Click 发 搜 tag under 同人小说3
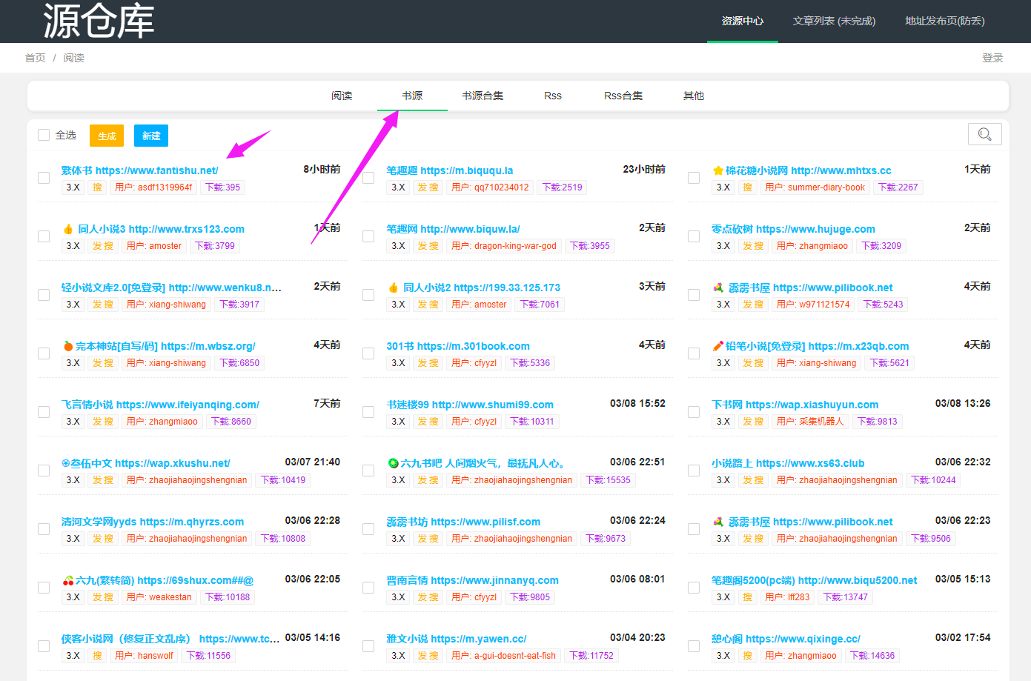The width and height of the screenshot is (1031, 681). (x=102, y=246)
